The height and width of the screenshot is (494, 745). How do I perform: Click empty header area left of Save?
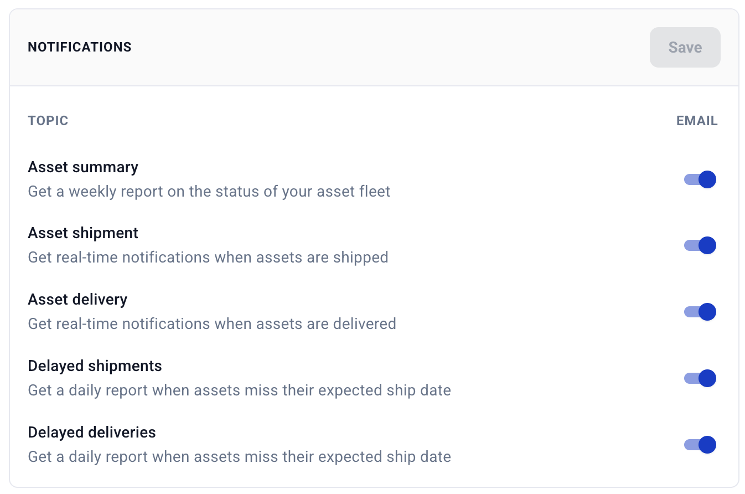[387, 47]
